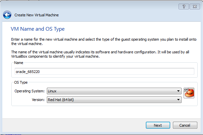Click the Version label

tap(38, 100)
